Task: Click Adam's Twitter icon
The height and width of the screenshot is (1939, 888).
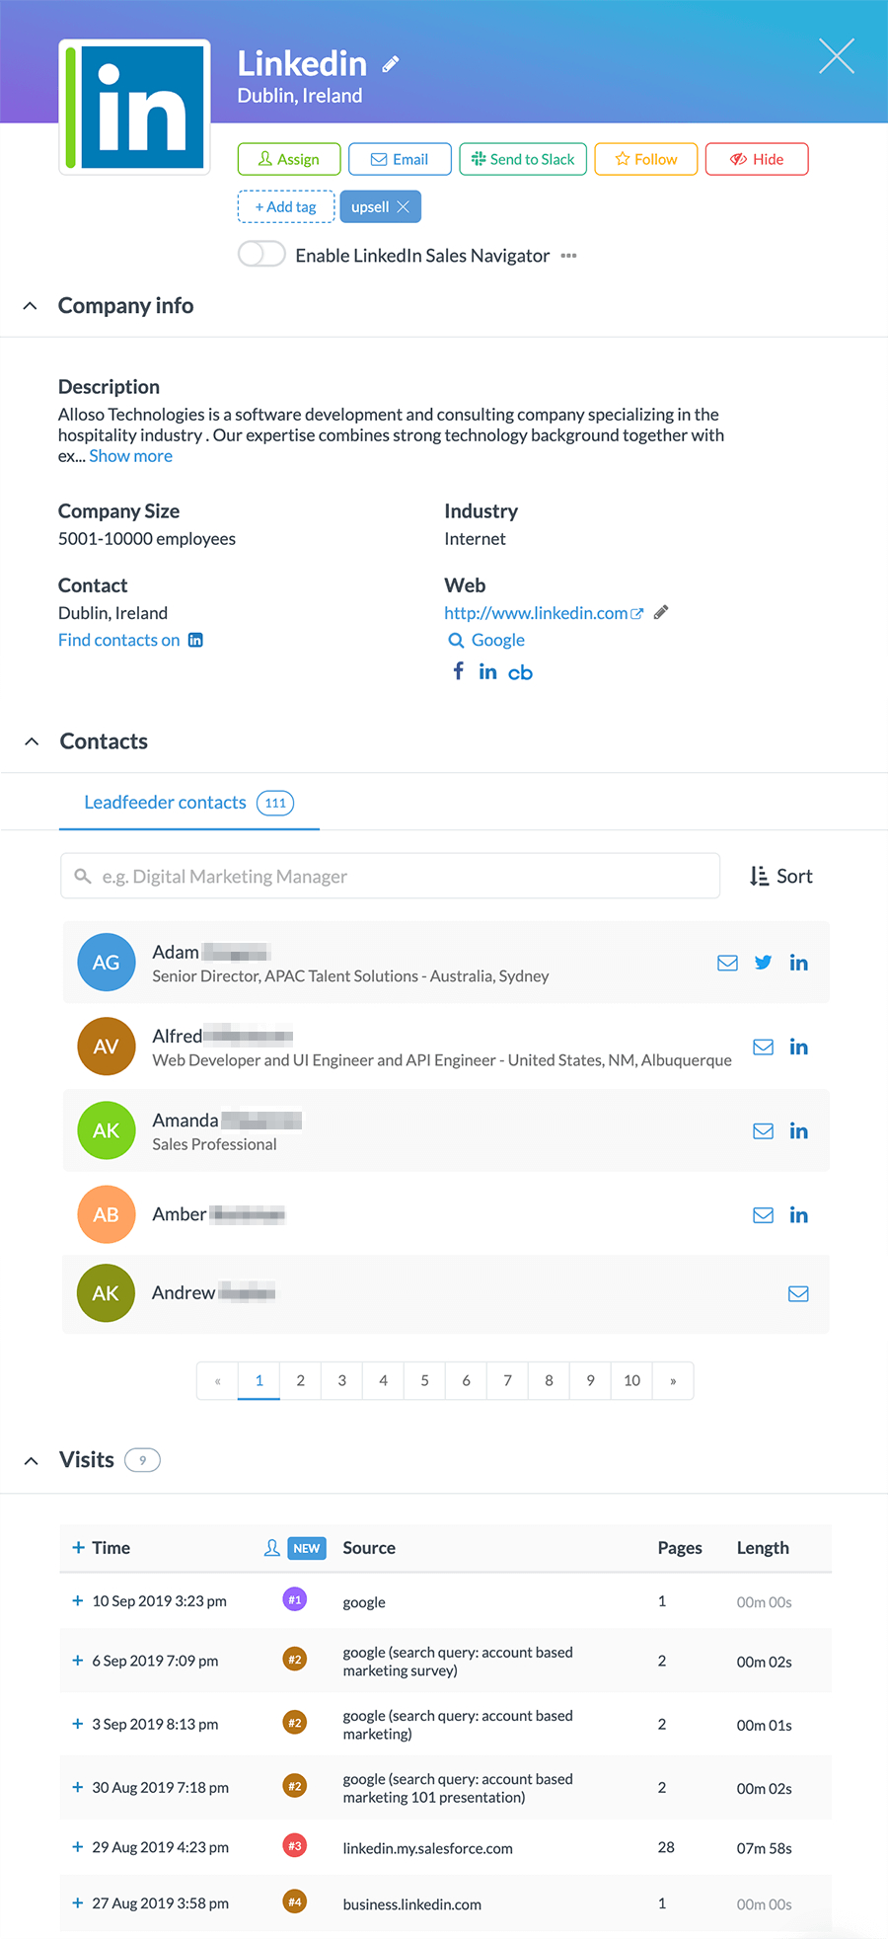Action: click(763, 962)
